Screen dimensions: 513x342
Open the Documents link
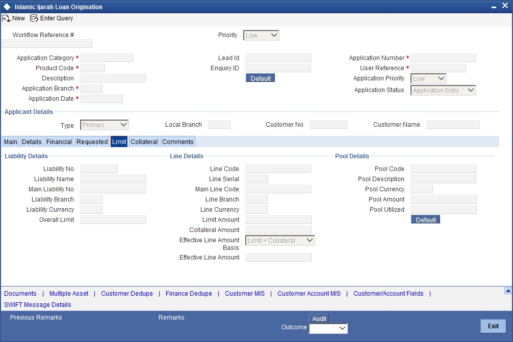(x=20, y=293)
